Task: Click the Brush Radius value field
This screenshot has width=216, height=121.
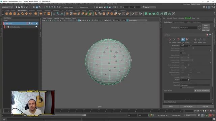Action: click(184, 46)
